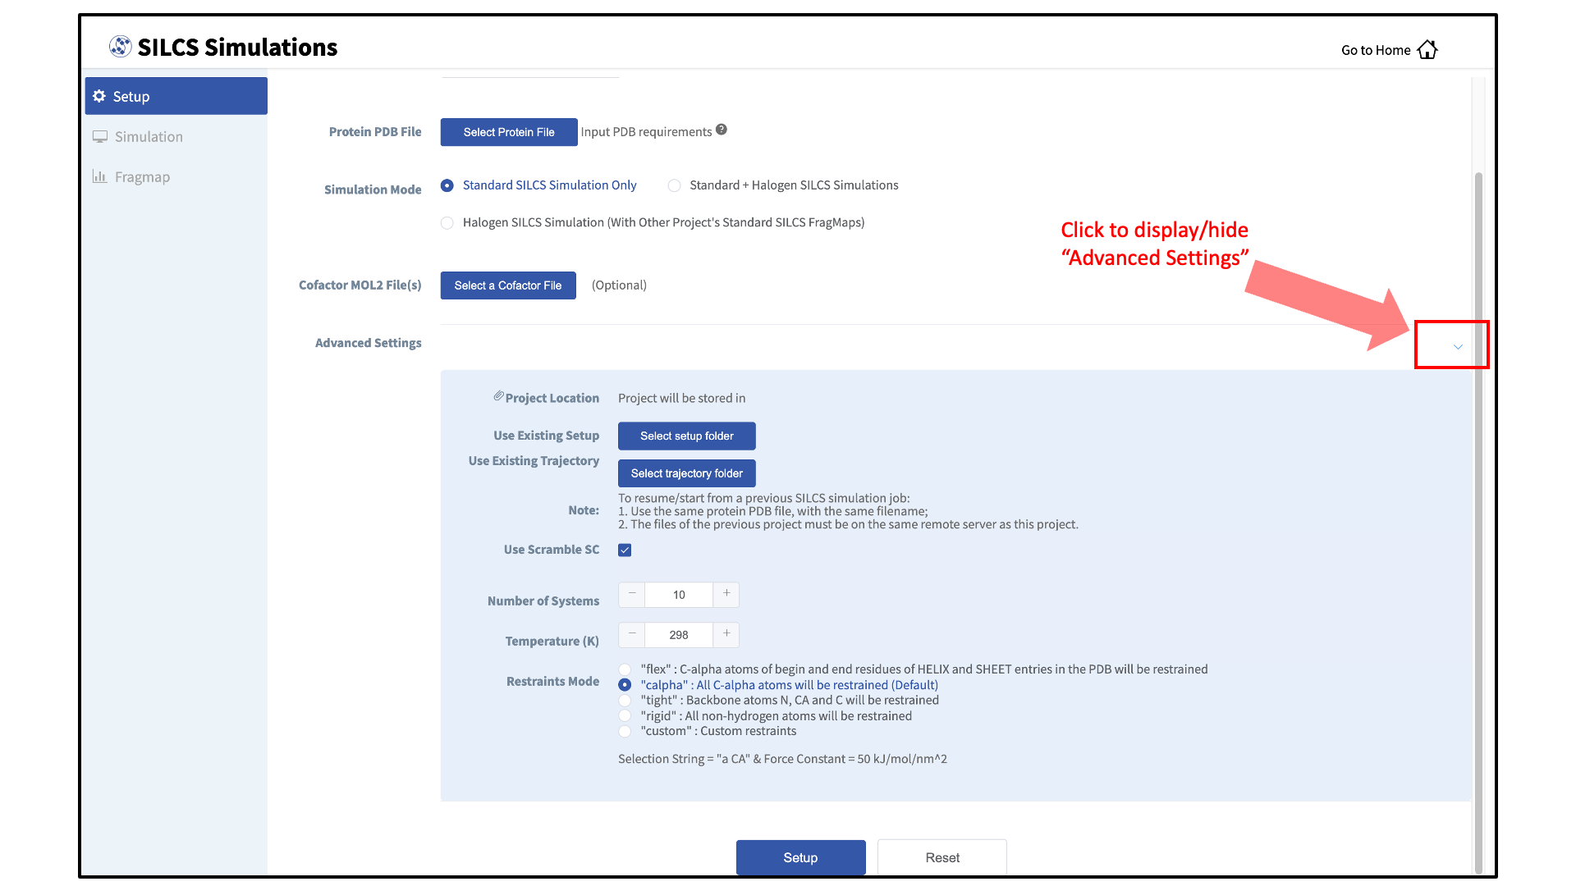Click Select trajectory folder button
Screen dimensions: 1576x886
click(x=687, y=473)
